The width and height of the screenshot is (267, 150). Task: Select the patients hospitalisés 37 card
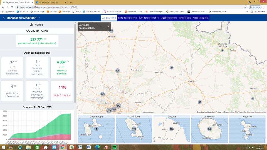(x=12, y=67)
